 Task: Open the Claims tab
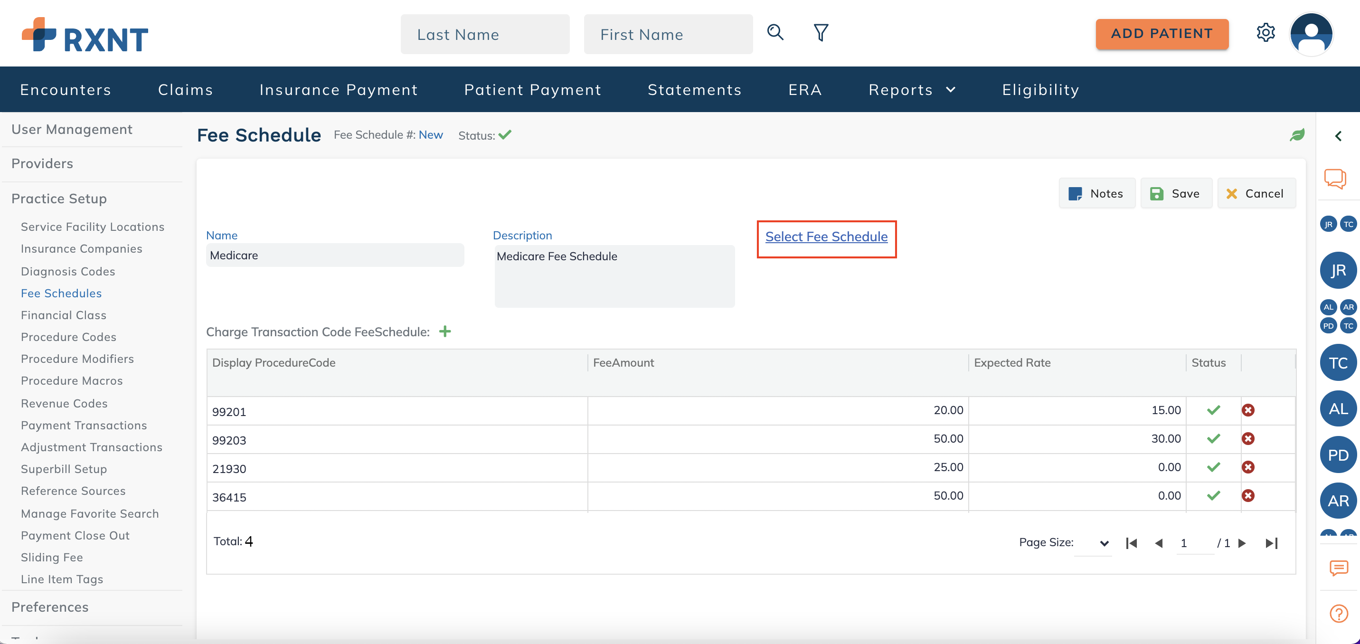[185, 90]
